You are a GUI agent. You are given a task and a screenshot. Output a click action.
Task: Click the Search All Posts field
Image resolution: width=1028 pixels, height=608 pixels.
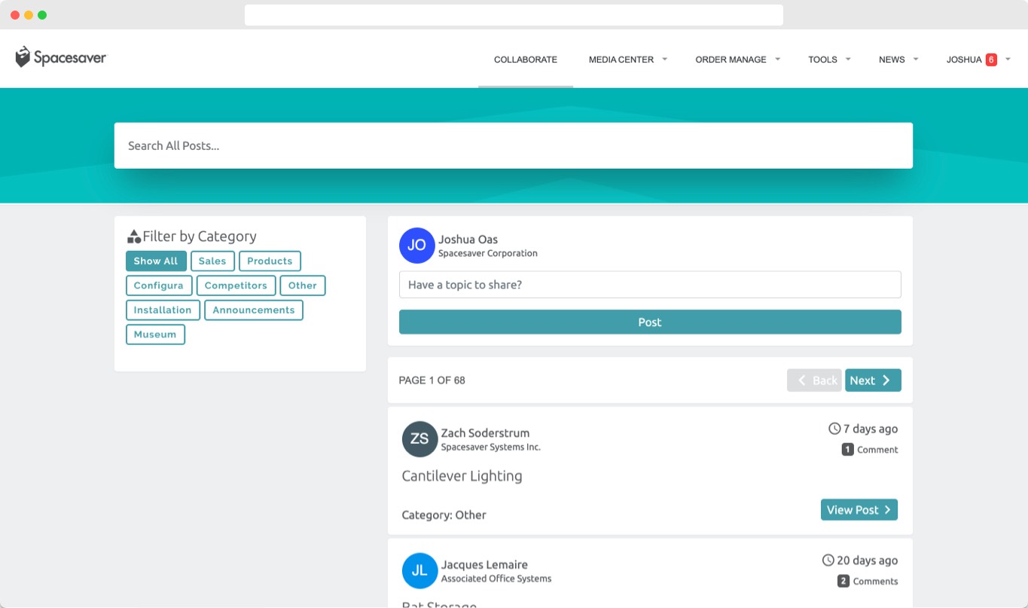pos(514,145)
